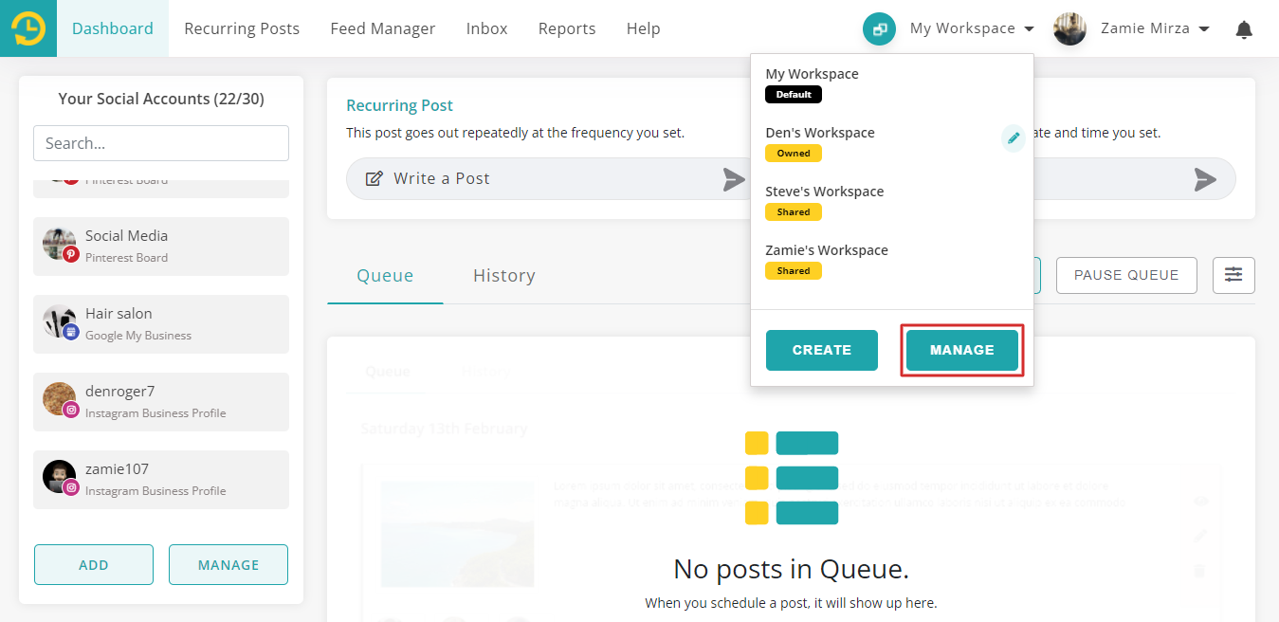The width and height of the screenshot is (1279, 622).
Task: Edit Den's Workspace using the pencil icon
Action: coord(1014,137)
